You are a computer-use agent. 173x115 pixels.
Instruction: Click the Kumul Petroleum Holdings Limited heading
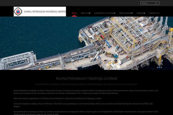(86, 78)
